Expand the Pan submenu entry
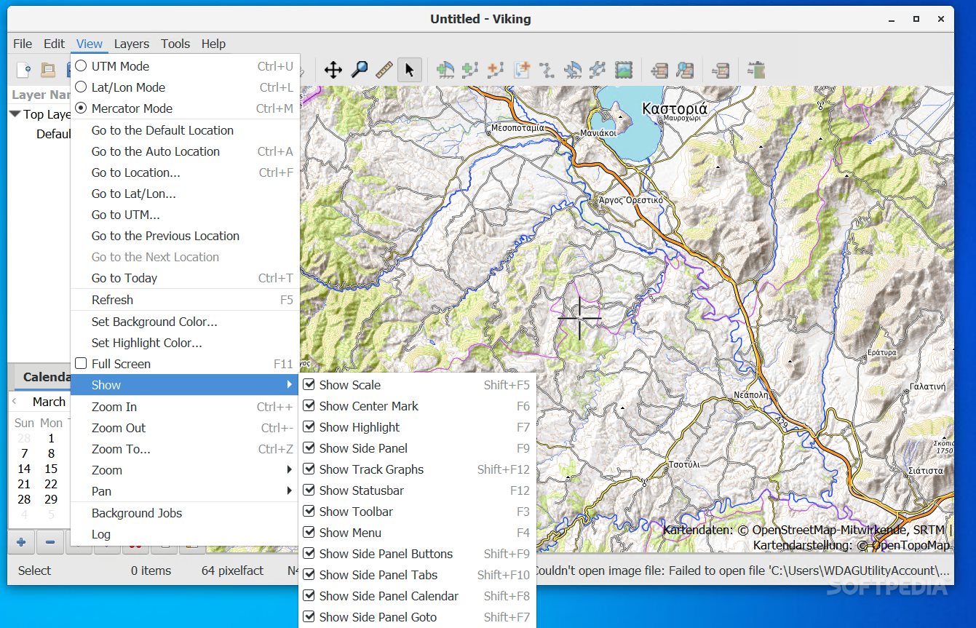 [x=185, y=491]
